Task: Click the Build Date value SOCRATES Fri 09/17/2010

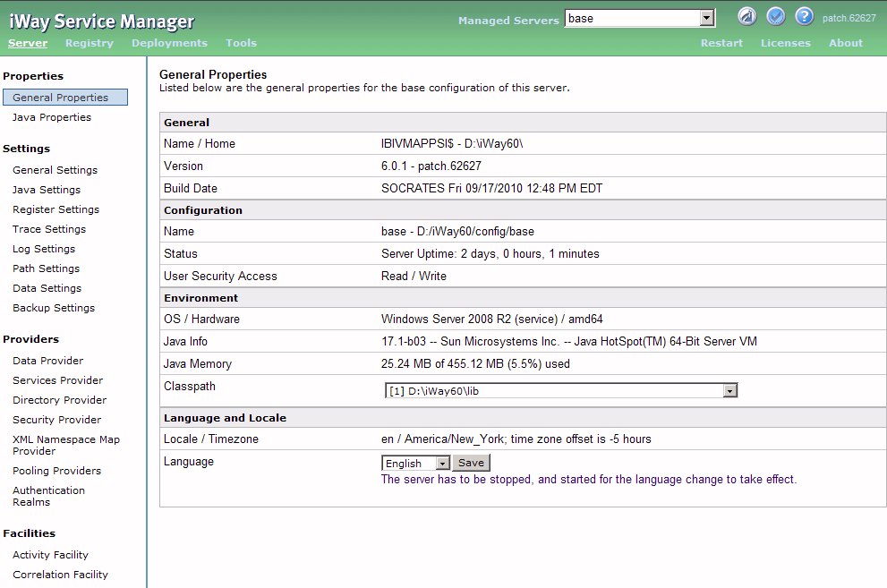Action: pyautogui.click(x=491, y=188)
